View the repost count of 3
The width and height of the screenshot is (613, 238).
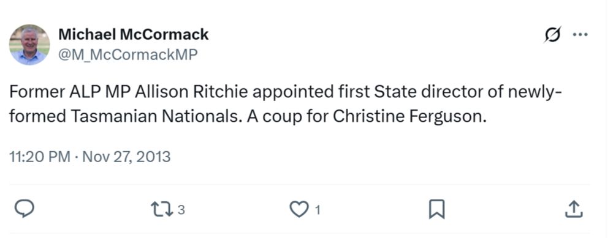click(181, 210)
